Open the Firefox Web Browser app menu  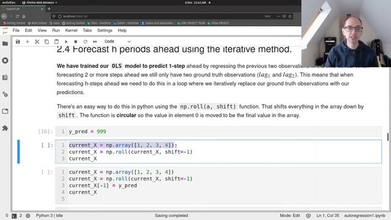pyautogui.click(x=40, y=2)
